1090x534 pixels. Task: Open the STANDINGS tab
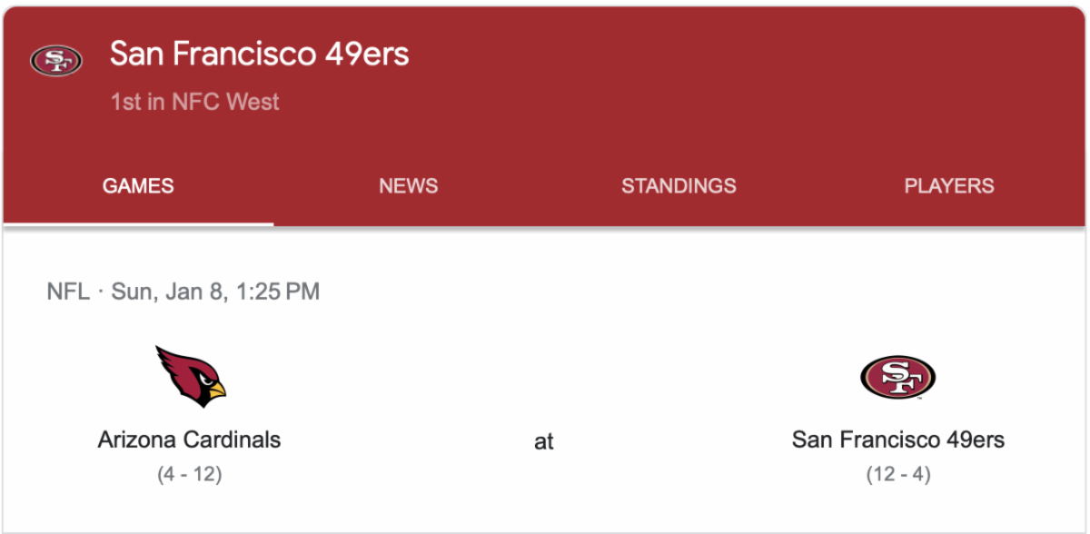tap(679, 186)
